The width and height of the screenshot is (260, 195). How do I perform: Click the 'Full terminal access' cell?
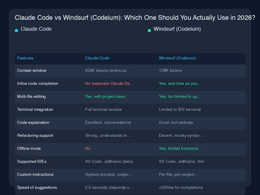point(103,109)
